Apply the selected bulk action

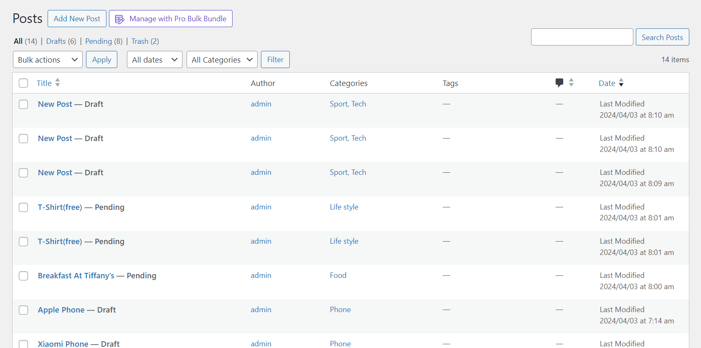pos(101,60)
